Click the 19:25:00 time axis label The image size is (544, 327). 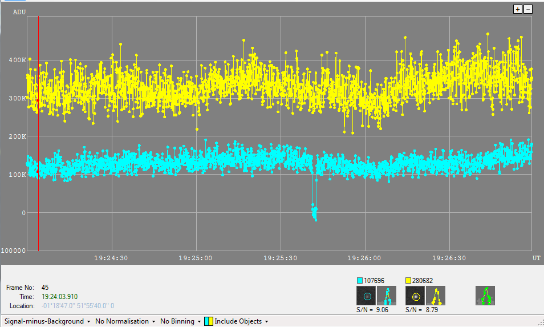[x=196, y=258]
